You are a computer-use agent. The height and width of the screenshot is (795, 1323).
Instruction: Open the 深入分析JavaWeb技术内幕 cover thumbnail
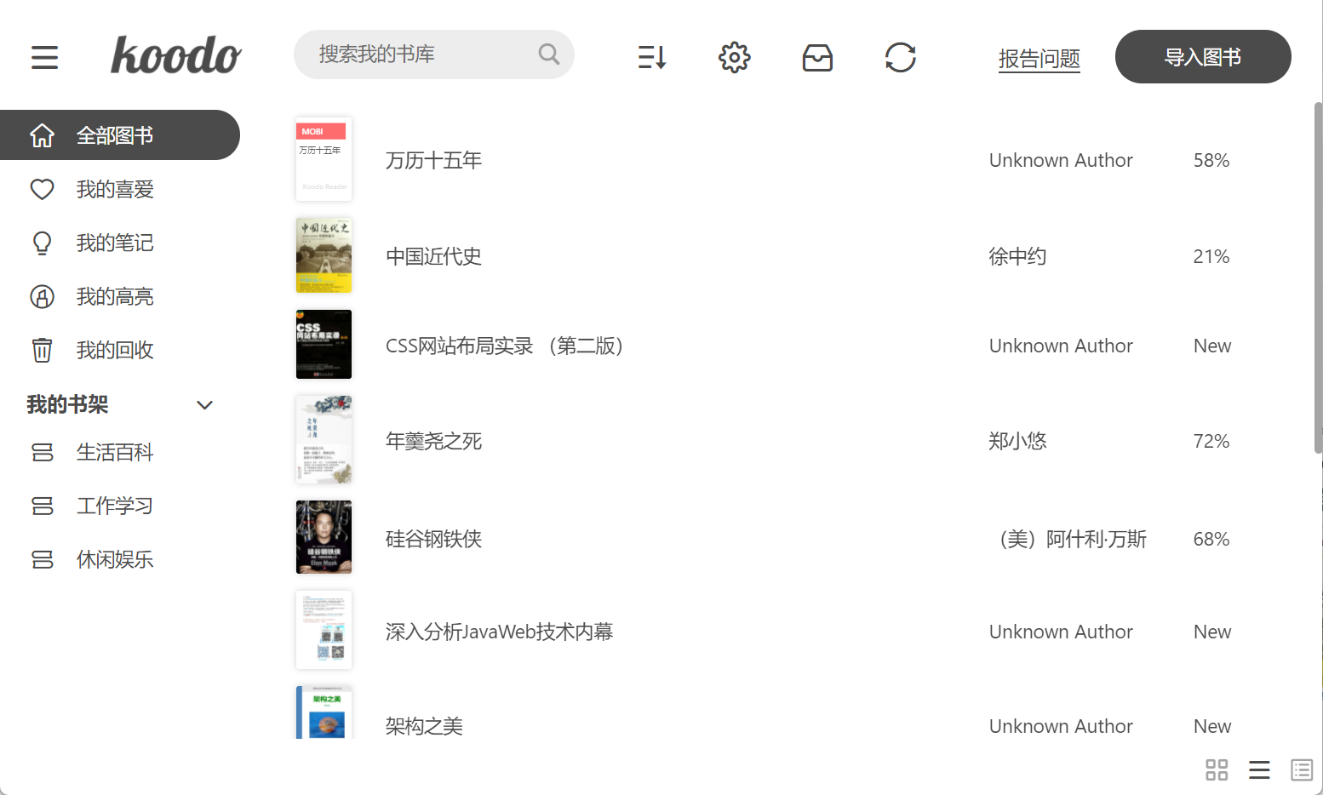tap(324, 630)
